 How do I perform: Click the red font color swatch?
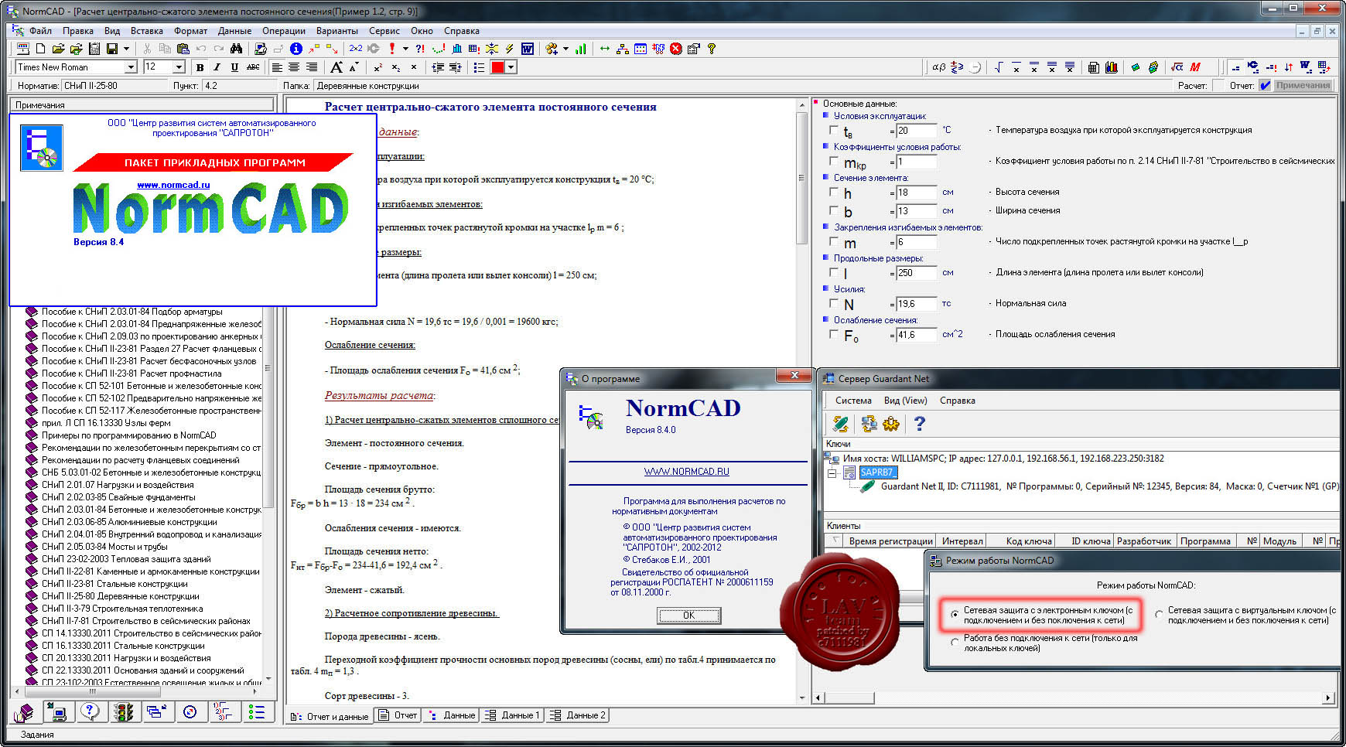(x=497, y=67)
